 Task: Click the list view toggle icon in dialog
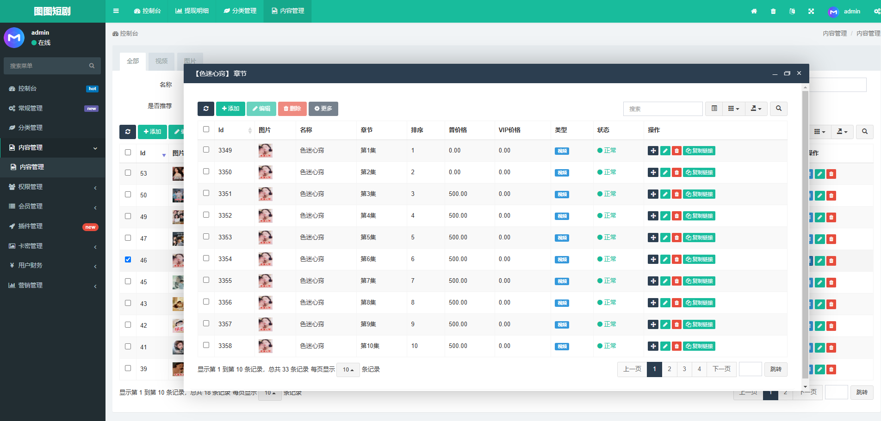pos(714,109)
